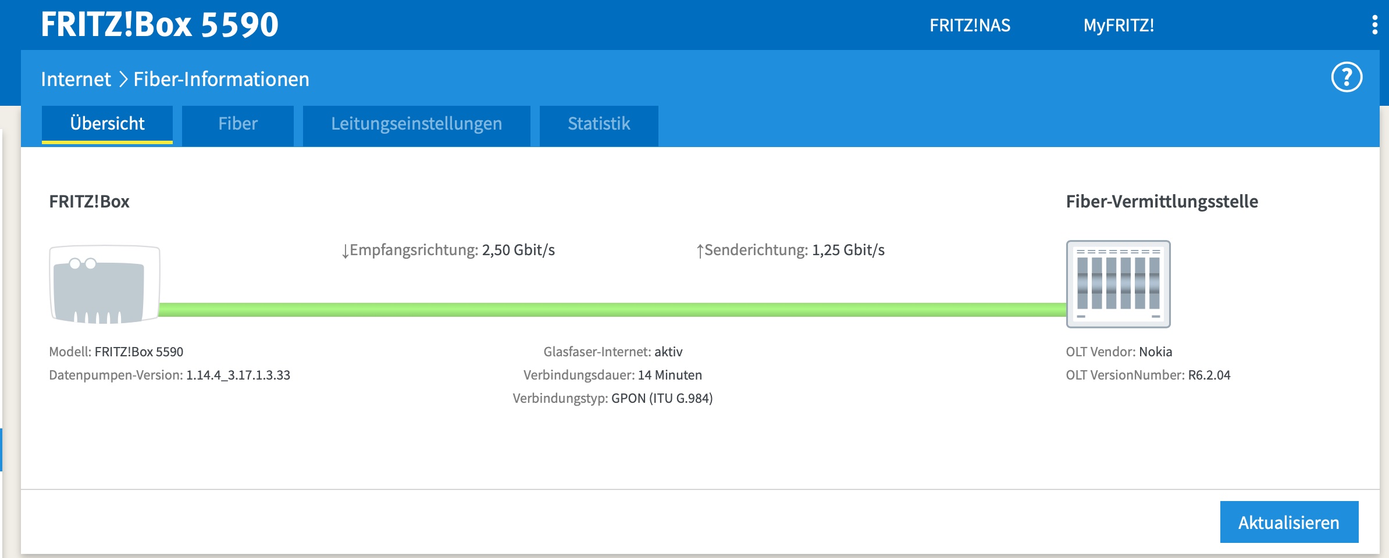1389x558 pixels.
Task: Click the FRITZ!Box section heading
Action: click(x=89, y=202)
